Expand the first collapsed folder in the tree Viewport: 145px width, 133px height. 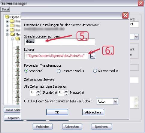coord(7,21)
